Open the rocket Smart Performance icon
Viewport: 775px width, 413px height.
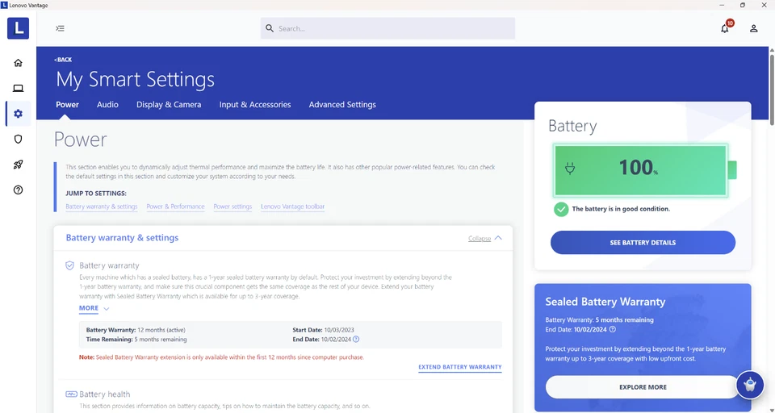click(18, 165)
